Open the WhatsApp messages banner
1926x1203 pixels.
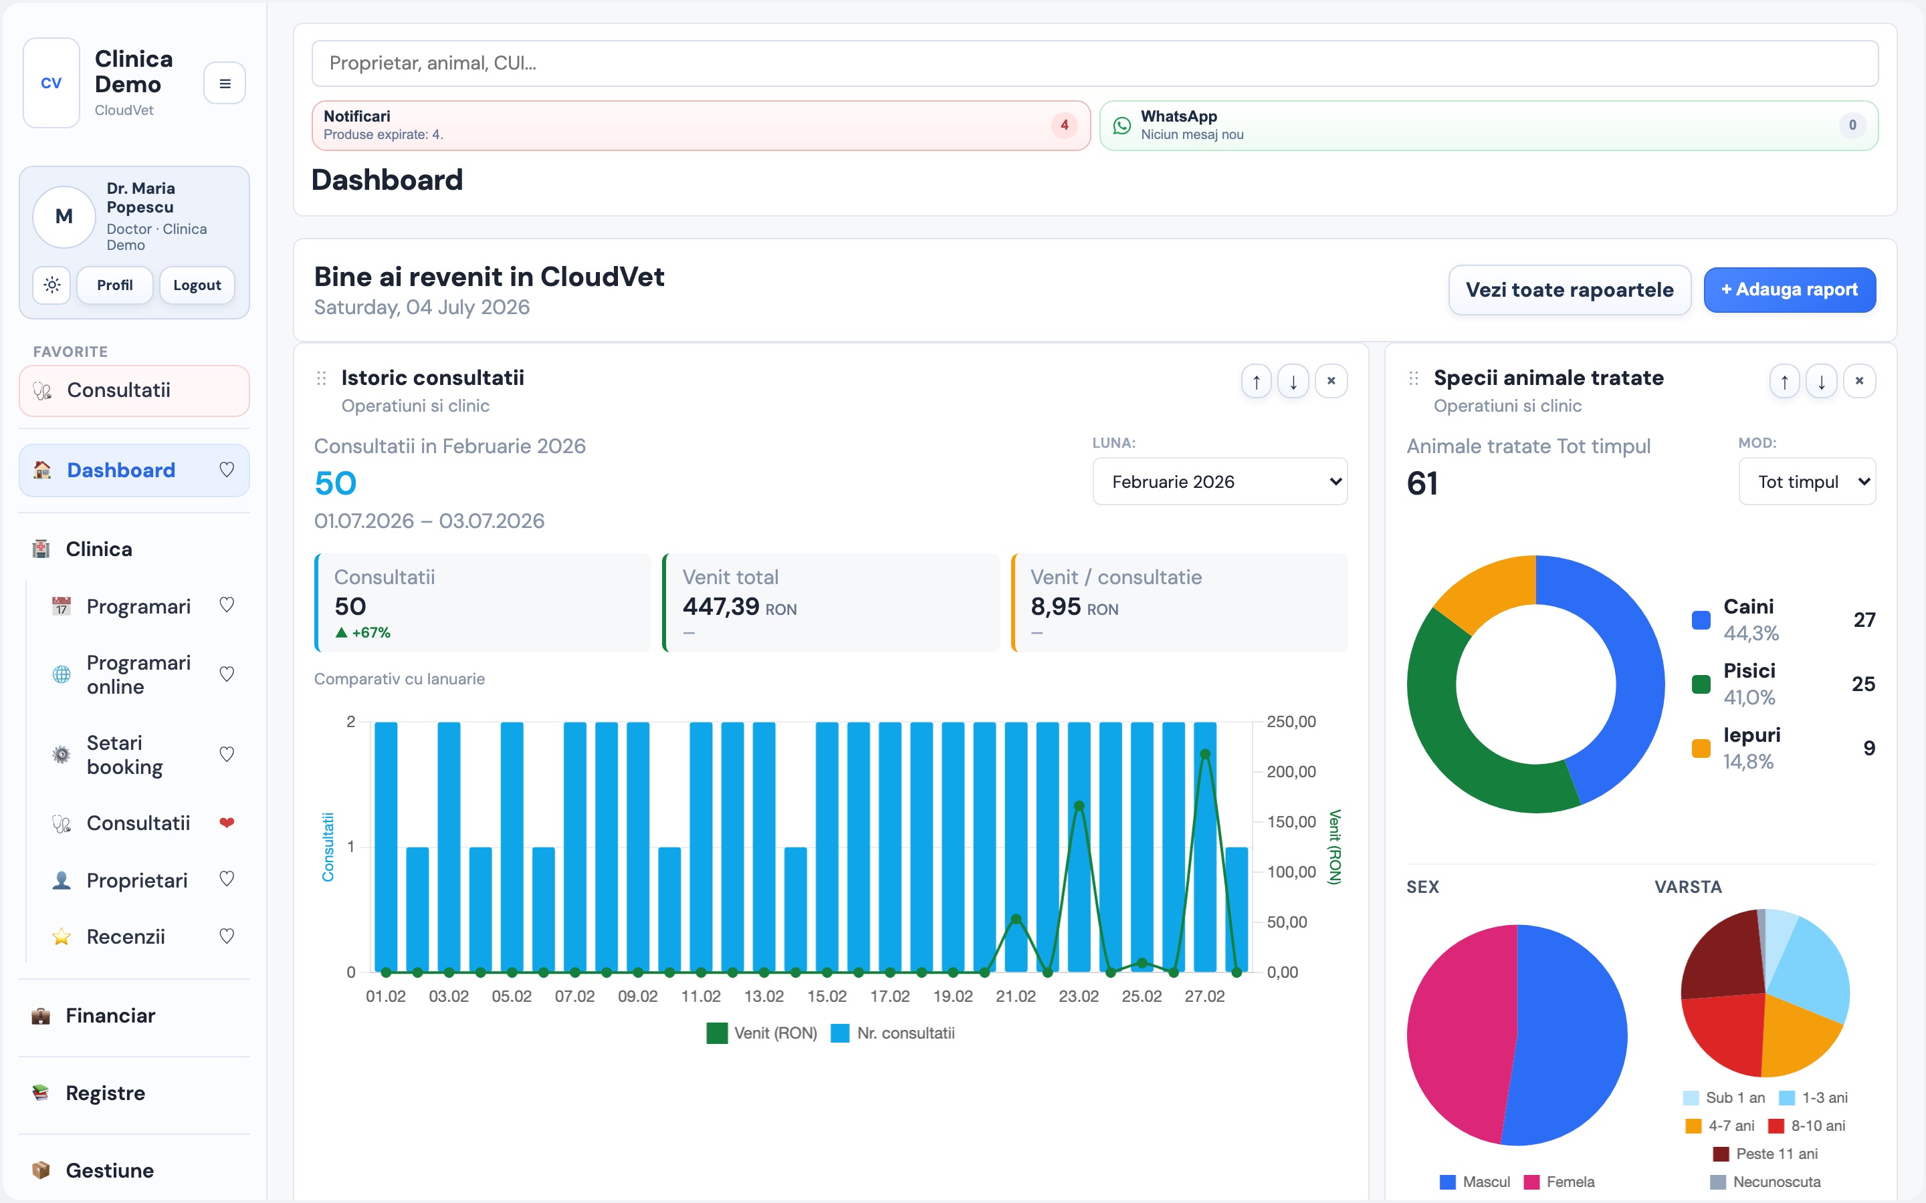click(1488, 125)
